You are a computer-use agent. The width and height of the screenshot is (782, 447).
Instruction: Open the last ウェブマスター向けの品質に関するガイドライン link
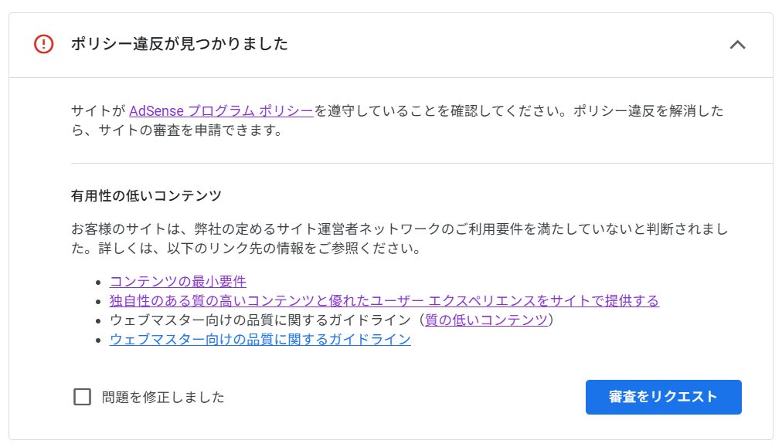pos(260,339)
